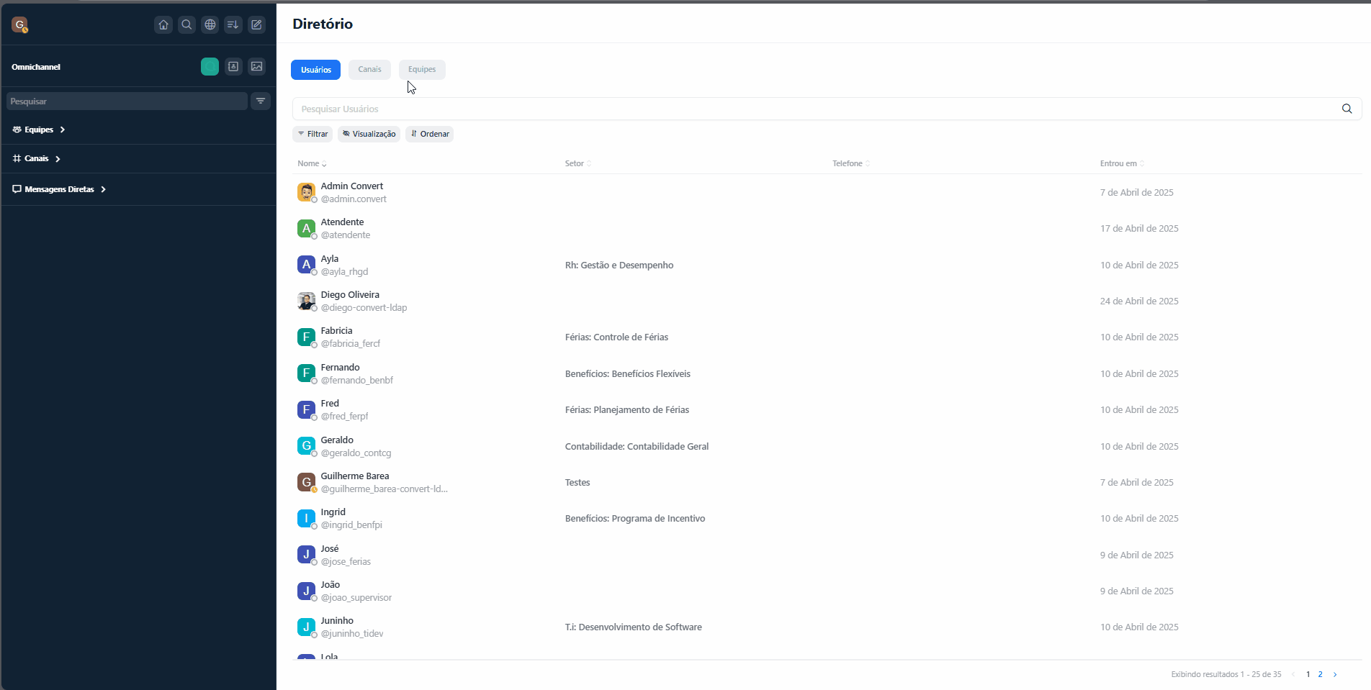
Task: Click Diego Oliveira's photo avatar
Action: pos(306,301)
